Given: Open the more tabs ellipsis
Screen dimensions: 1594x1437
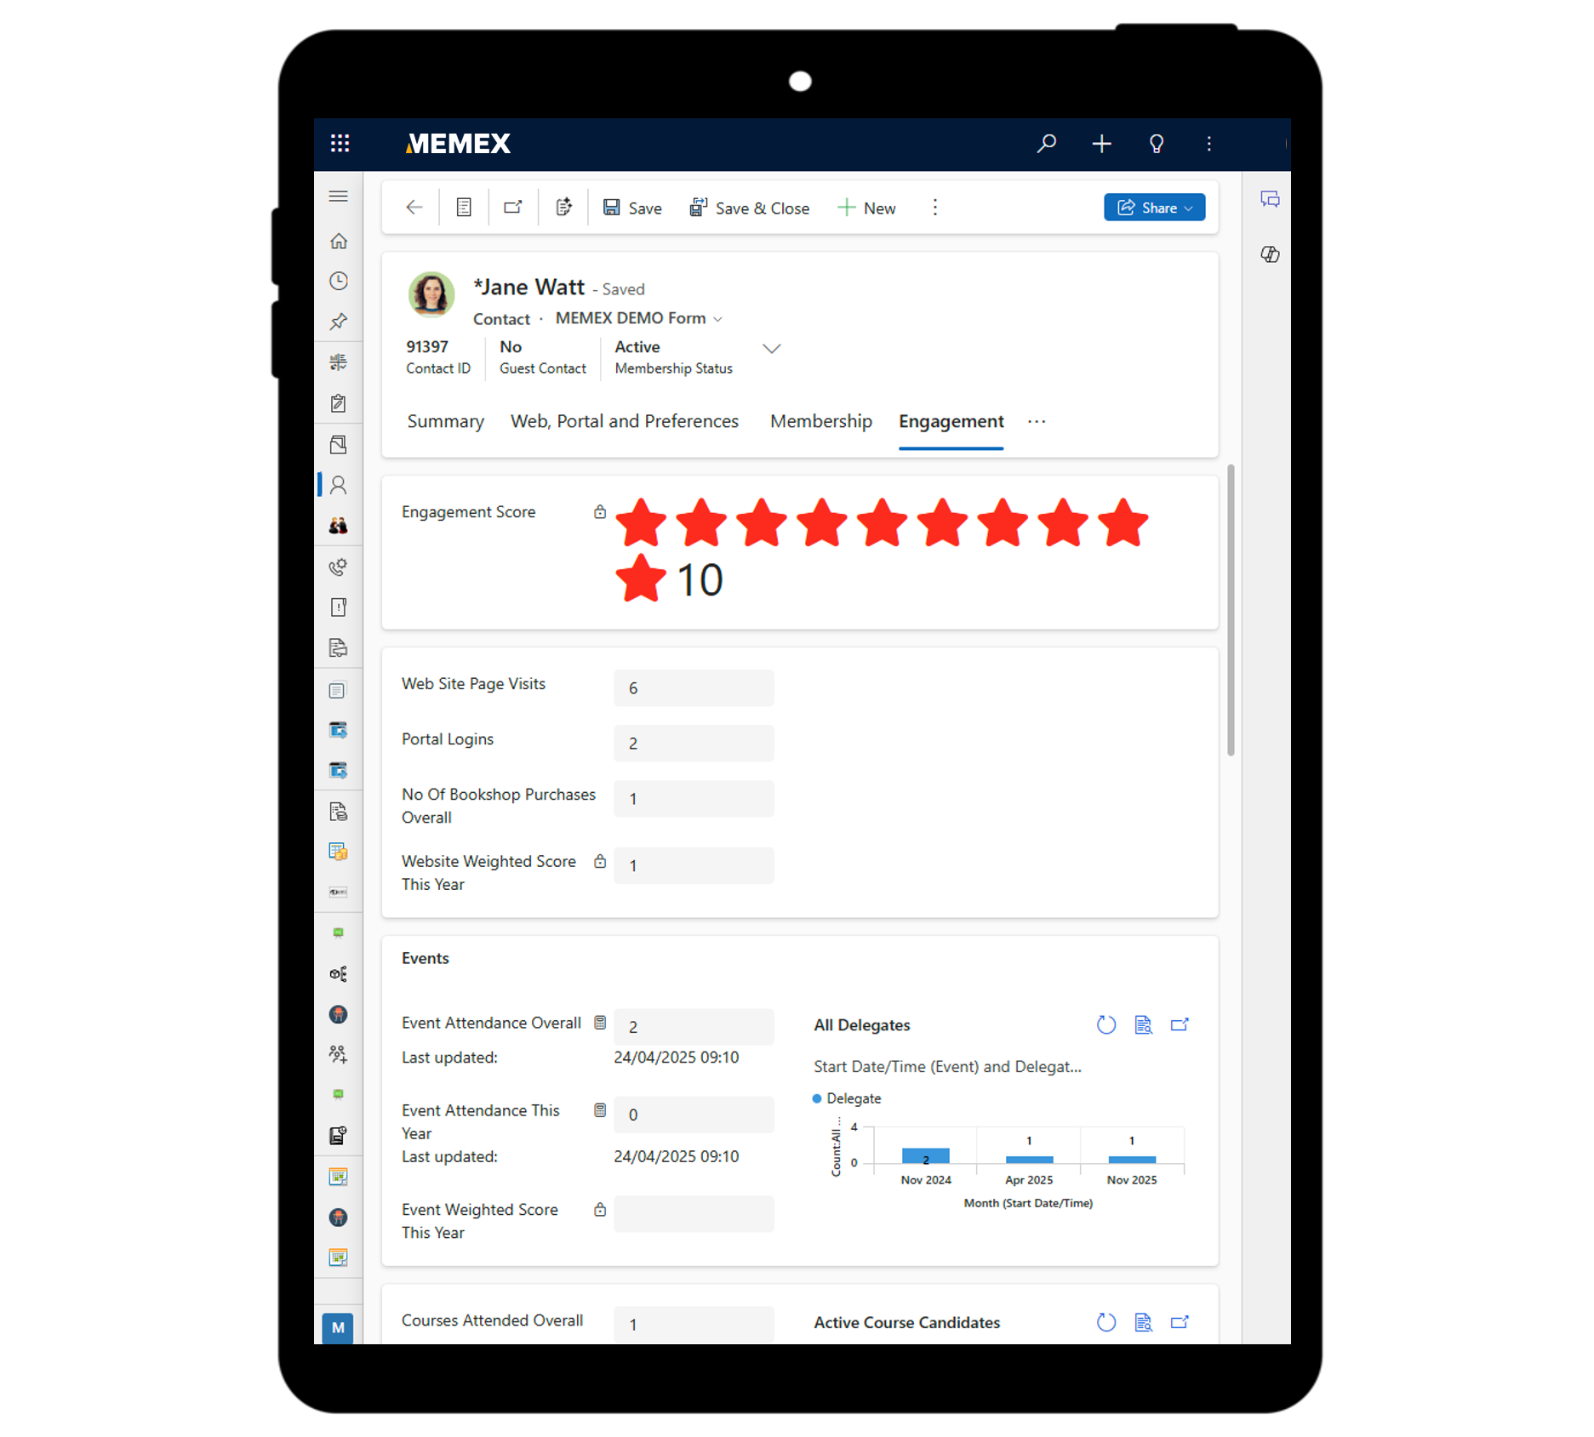Looking at the screenshot, I should click(1036, 421).
